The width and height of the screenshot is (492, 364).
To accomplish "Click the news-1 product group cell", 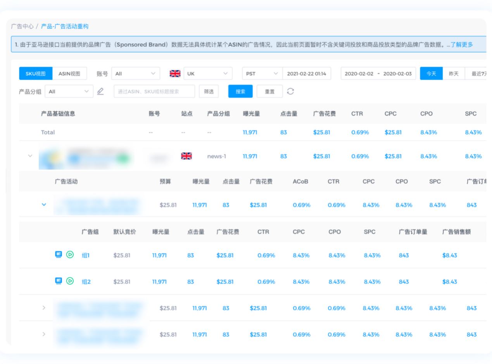I will click(217, 157).
